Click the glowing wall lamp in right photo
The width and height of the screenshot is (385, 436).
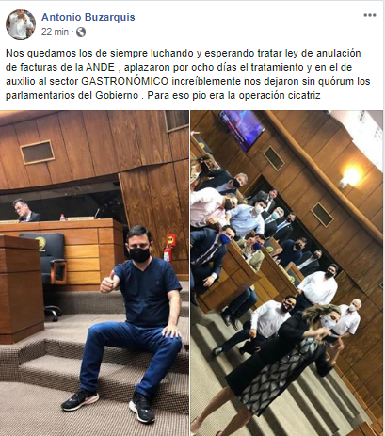(x=350, y=177)
